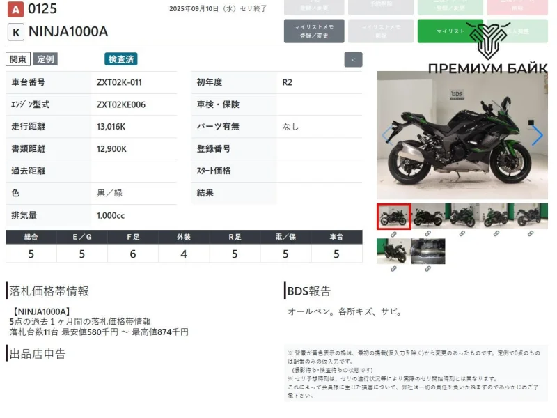Open link icon under fourth thumbnail

[x=496, y=234]
